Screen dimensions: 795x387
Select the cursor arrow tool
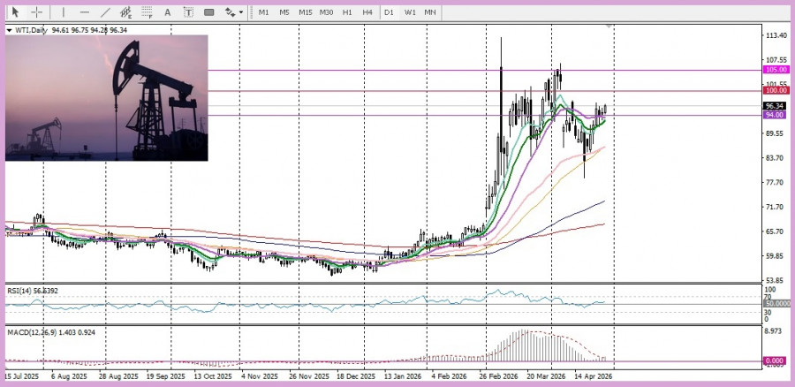pyautogui.click(x=15, y=12)
